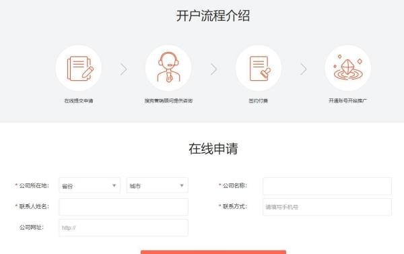Click the 在线提交申请 step label
Viewport: 404px width, 254px height.
(x=79, y=101)
